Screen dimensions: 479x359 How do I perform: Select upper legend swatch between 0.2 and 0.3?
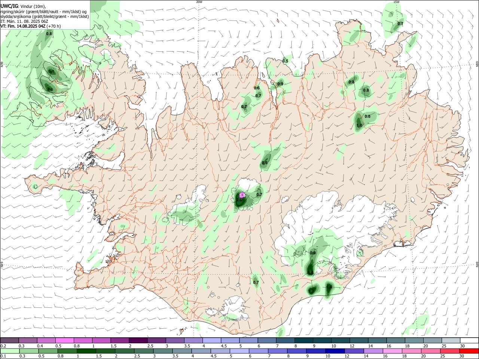(x=9, y=341)
